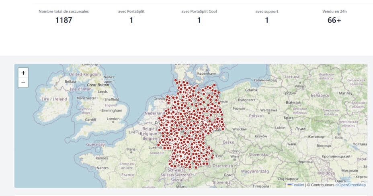Click Belfast on the map

pos(70,81)
